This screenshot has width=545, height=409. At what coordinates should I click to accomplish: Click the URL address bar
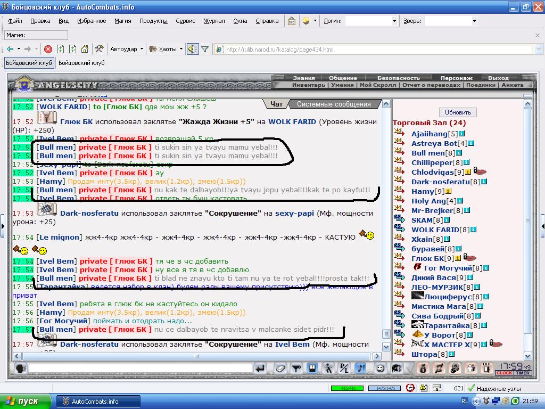[x=374, y=50]
